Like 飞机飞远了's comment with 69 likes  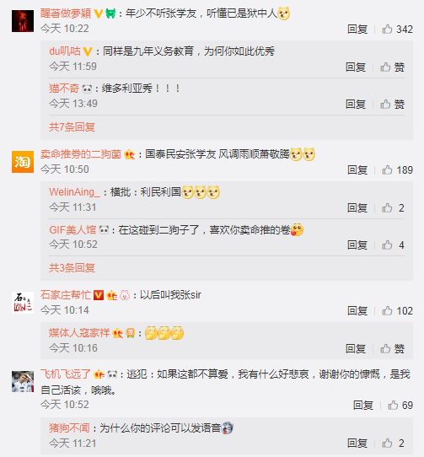click(400, 405)
